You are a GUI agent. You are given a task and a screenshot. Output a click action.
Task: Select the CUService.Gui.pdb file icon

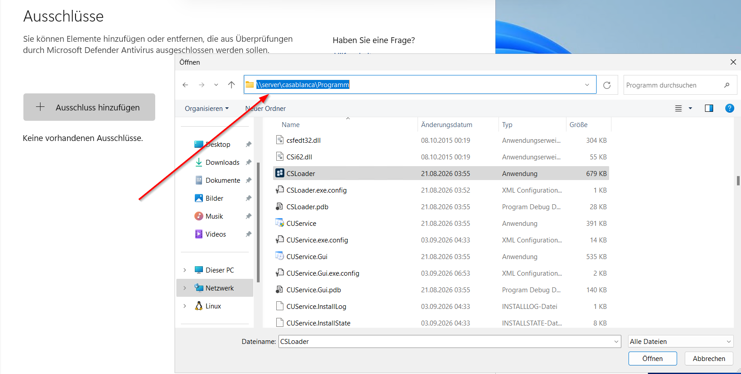pyautogui.click(x=279, y=290)
